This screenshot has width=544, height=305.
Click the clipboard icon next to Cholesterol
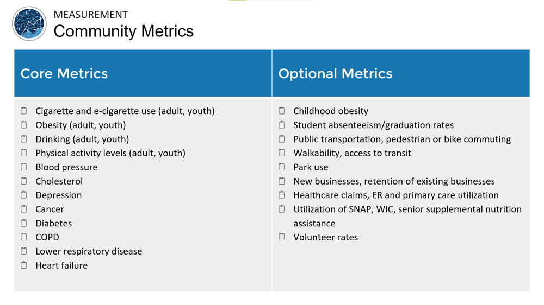[24, 181]
